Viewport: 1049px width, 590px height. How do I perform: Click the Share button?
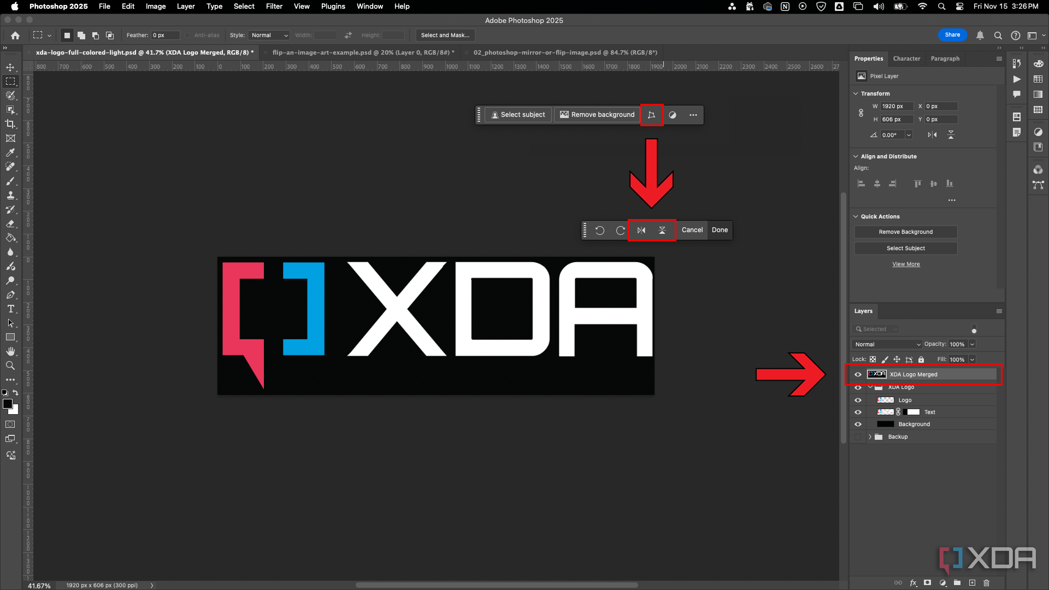[952, 35]
